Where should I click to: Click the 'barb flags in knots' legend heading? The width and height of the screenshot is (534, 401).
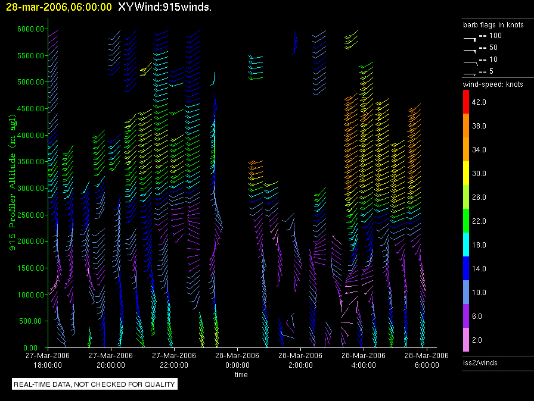click(x=493, y=25)
